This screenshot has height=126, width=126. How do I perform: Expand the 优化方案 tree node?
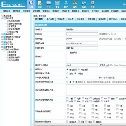click(x=2, y=45)
